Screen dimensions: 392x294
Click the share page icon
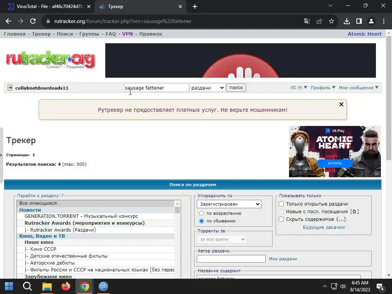pos(319,21)
